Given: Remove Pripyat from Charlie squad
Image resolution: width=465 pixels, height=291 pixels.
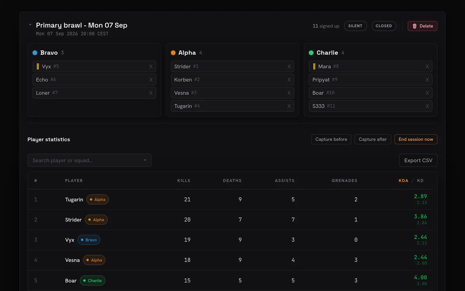Looking at the screenshot, I should point(427,80).
